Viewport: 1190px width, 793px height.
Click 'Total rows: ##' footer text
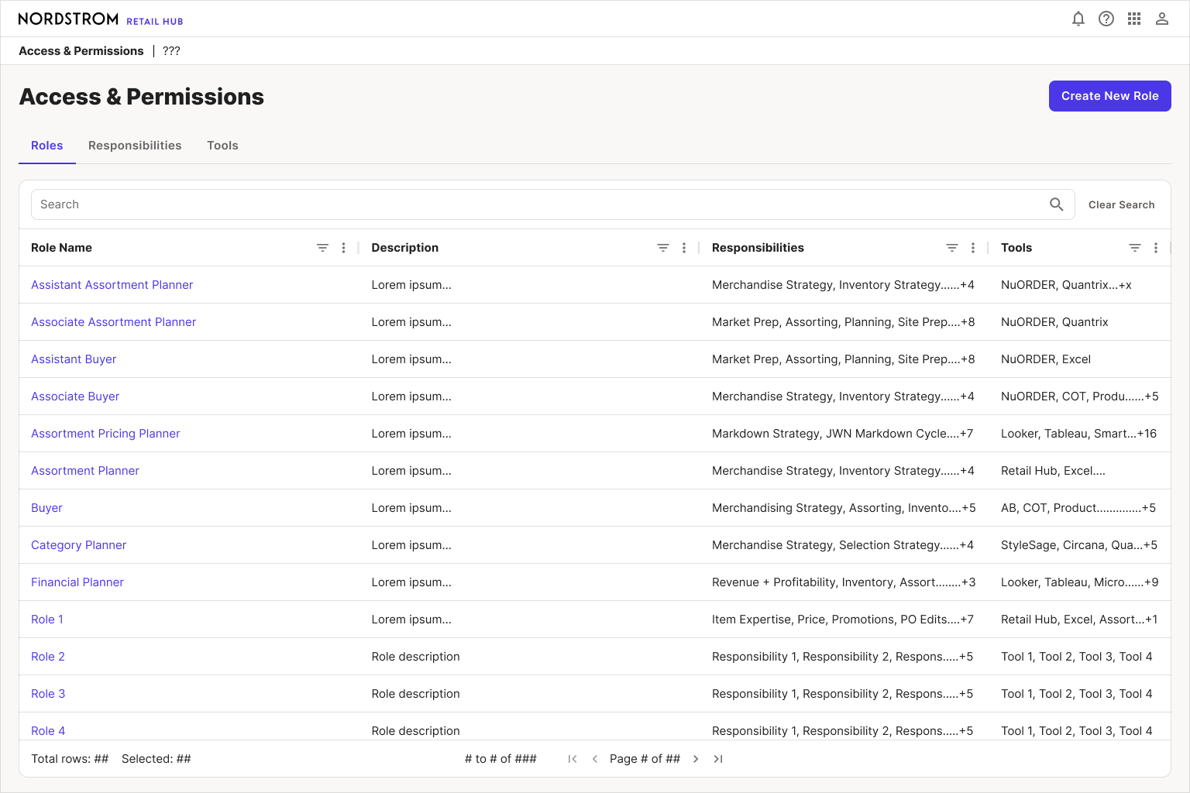tap(70, 759)
